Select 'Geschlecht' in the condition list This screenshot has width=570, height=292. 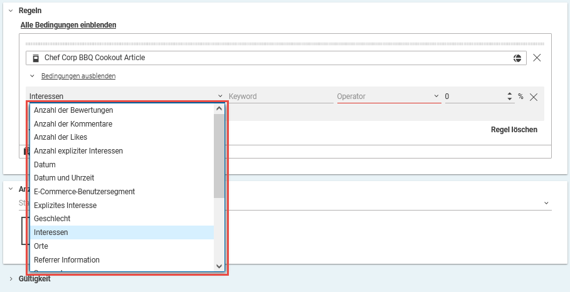click(x=52, y=219)
